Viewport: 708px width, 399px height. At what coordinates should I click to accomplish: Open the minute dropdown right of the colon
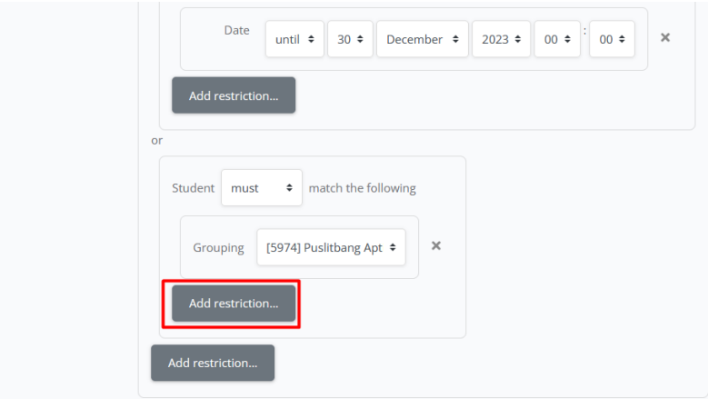pos(612,40)
